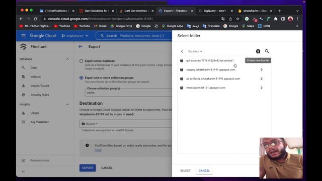The width and height of the screenshot is (322, 181).
Task: Open Data in Firestore sidebar
Action: [34, 67]
